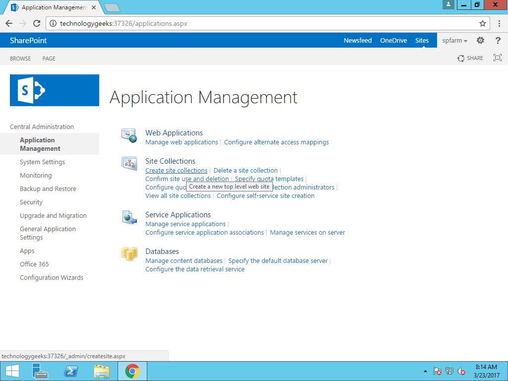Show hidden system tray icons
Image resolution: width=508 pixels, height=381 pixels.
425,371
